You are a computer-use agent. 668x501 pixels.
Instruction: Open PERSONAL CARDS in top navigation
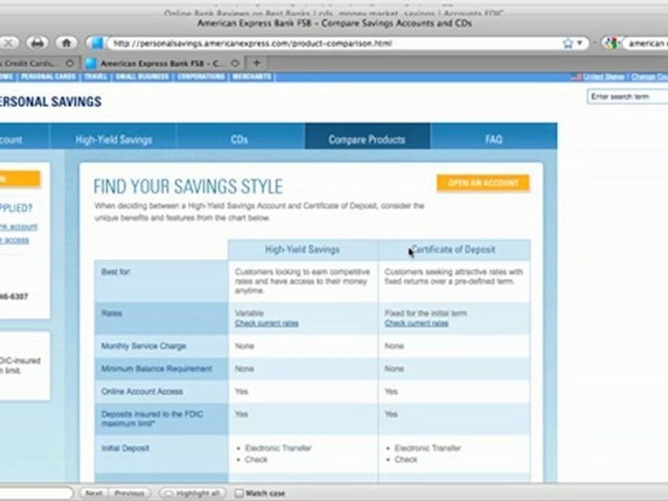click(48, 77)
